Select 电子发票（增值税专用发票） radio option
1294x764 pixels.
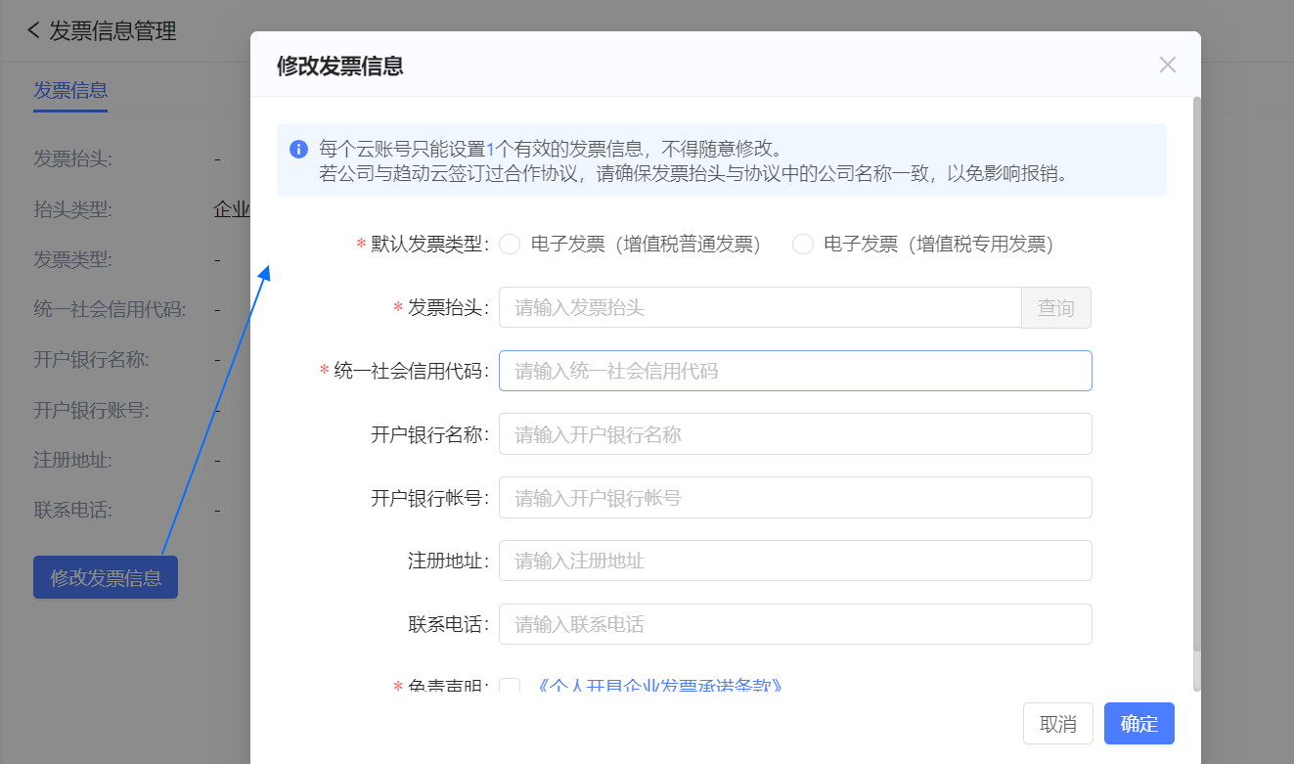click(x=803, y=245)
